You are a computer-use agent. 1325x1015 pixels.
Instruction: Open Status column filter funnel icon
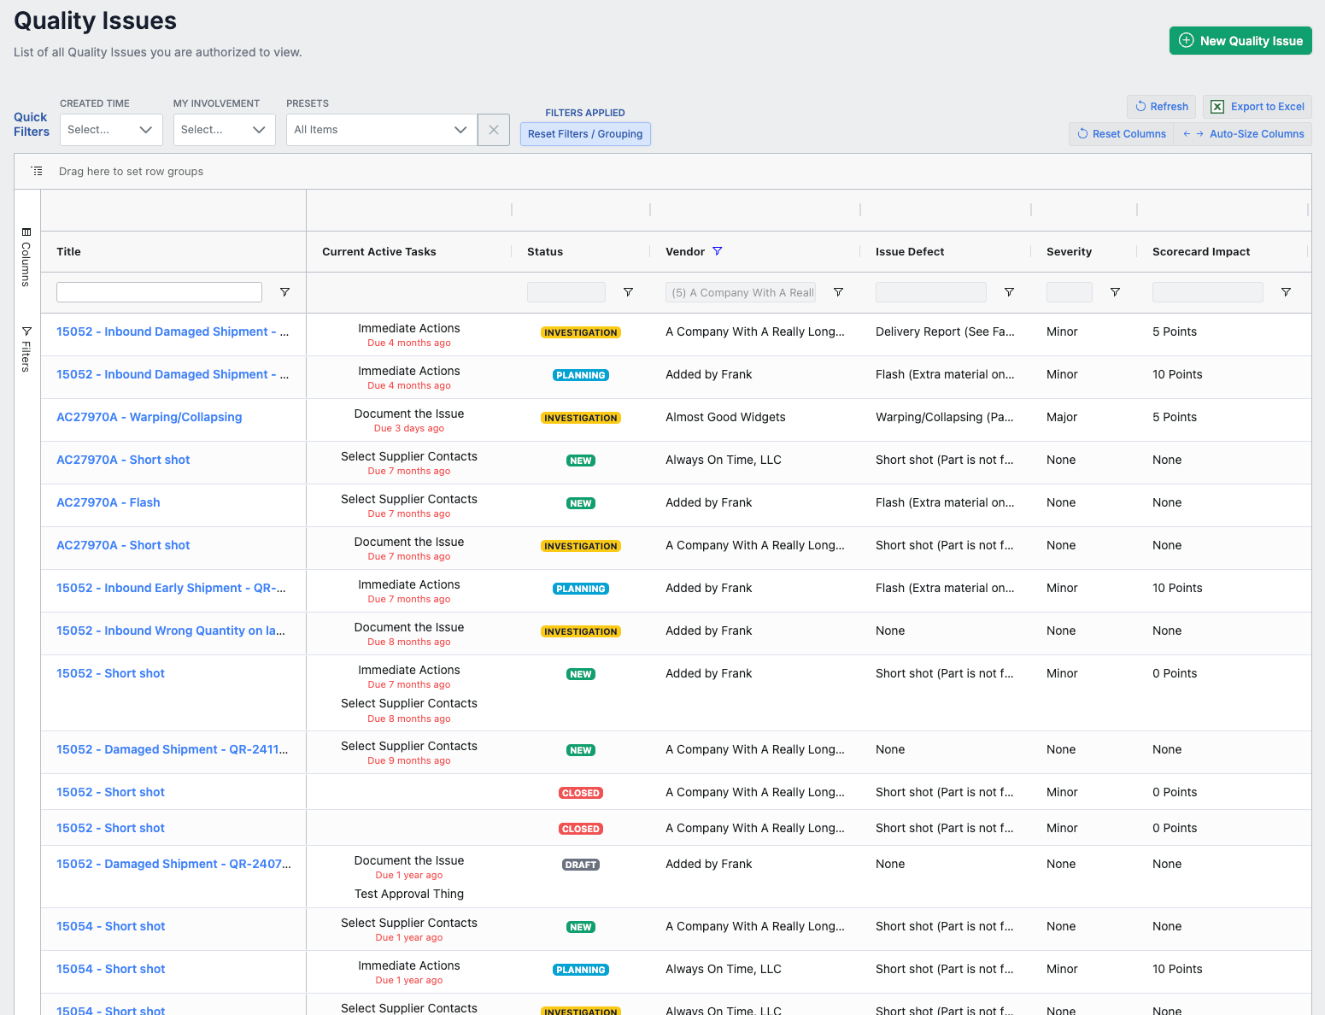(x=628, y=292)
